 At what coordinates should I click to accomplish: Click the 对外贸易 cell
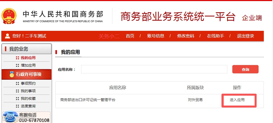click(195, 100)
